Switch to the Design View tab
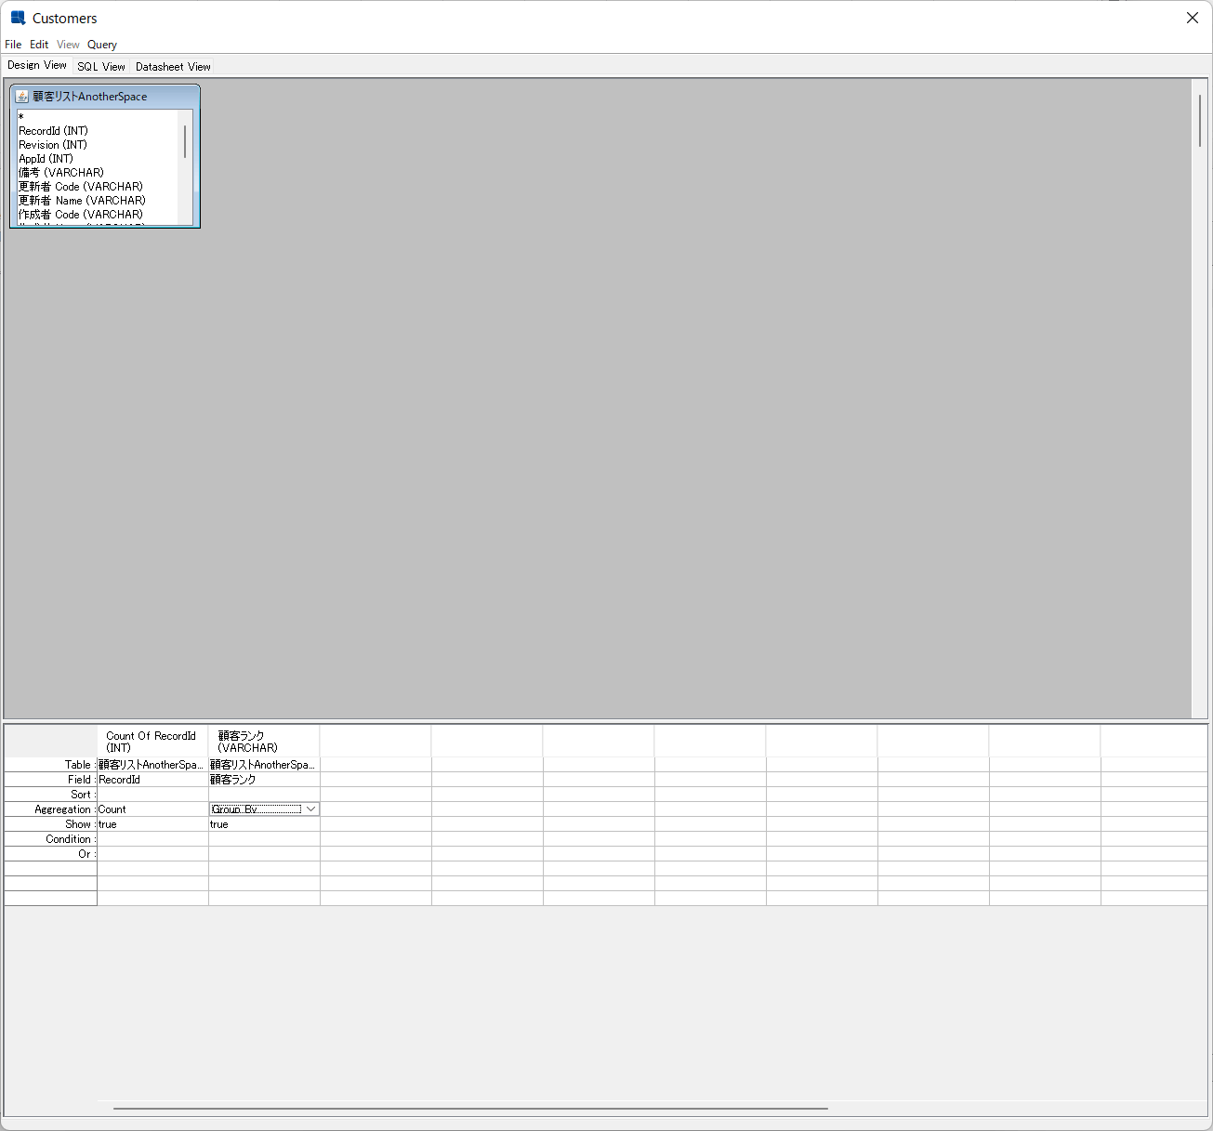The image size is (1213, 1131). 37,65
